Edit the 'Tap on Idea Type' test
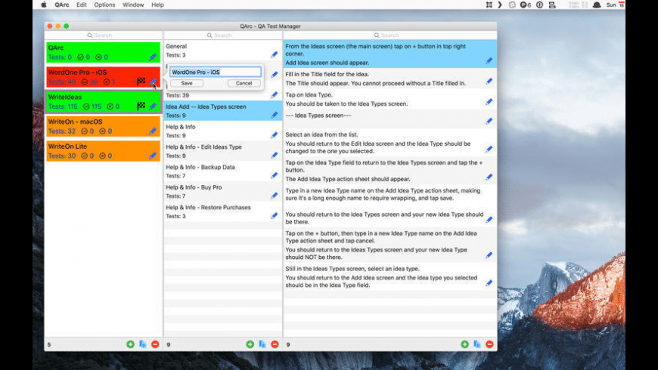658x370 pixels. (489, 102)
